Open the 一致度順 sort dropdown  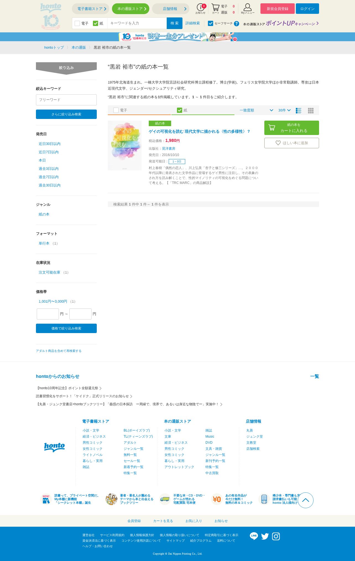click(256, 110)
